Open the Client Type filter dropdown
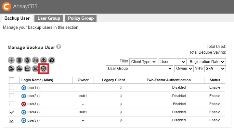234x131 pixels. [143, 61]
